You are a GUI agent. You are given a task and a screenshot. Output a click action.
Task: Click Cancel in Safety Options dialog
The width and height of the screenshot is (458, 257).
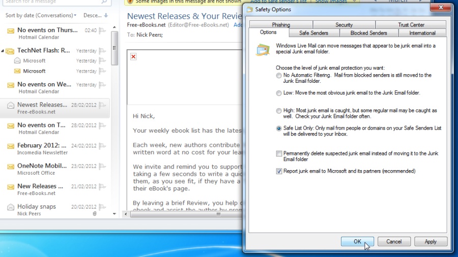394,242
